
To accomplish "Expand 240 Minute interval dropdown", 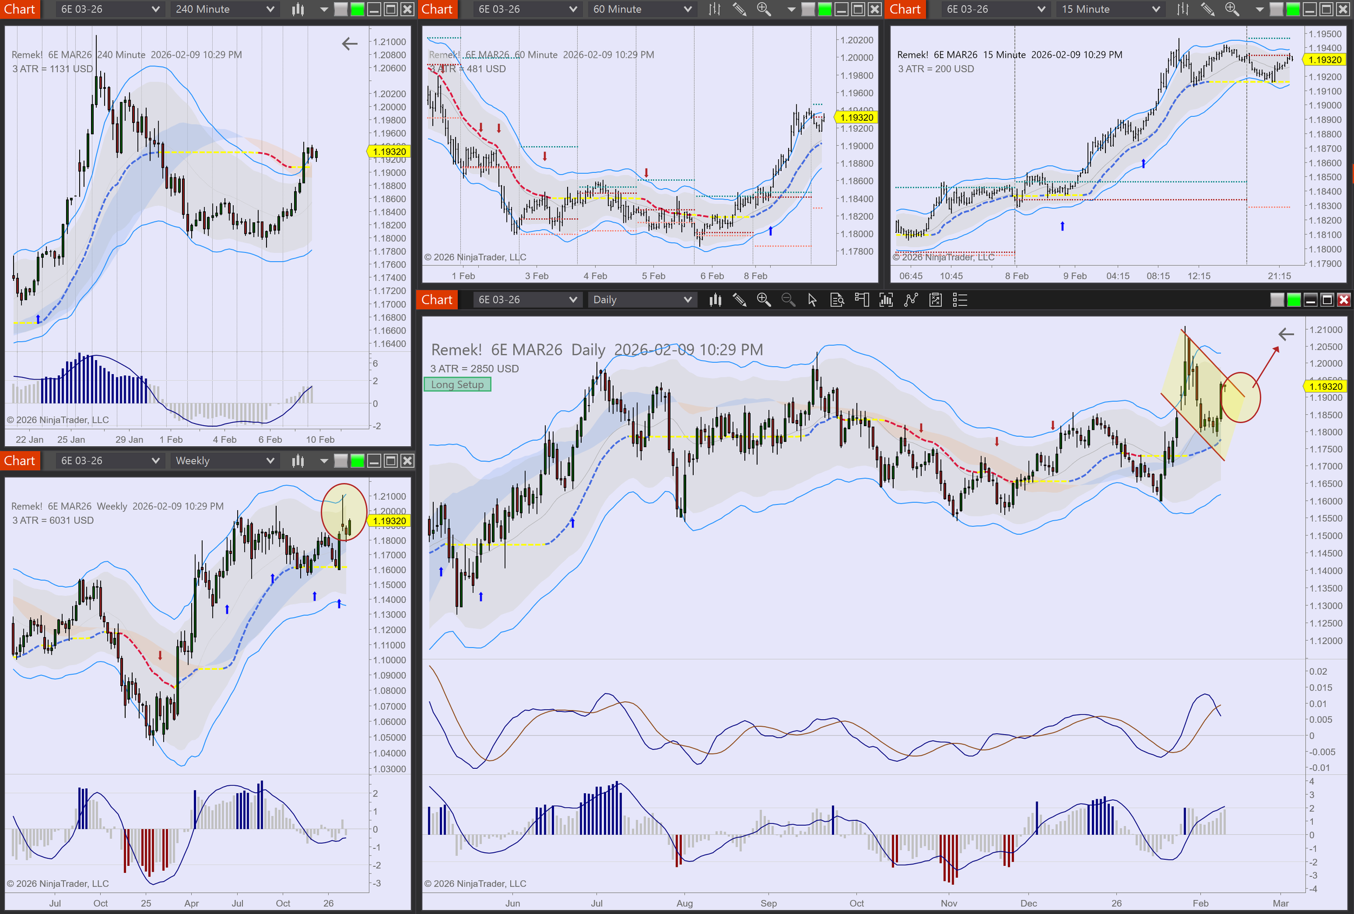I will 224,9.
